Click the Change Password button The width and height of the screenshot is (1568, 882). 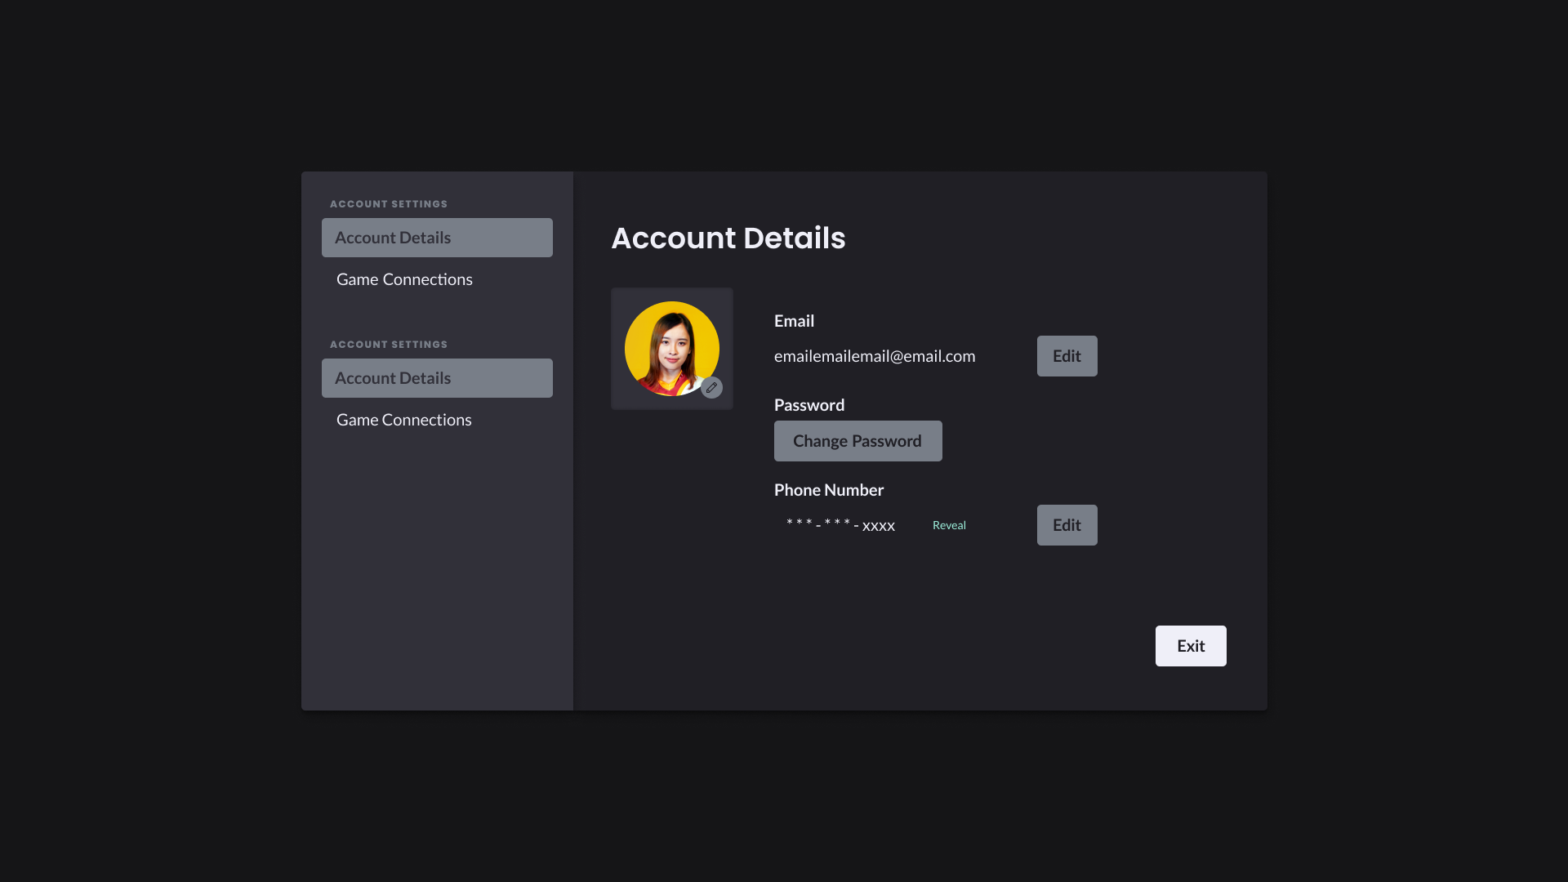pos(857,441)
